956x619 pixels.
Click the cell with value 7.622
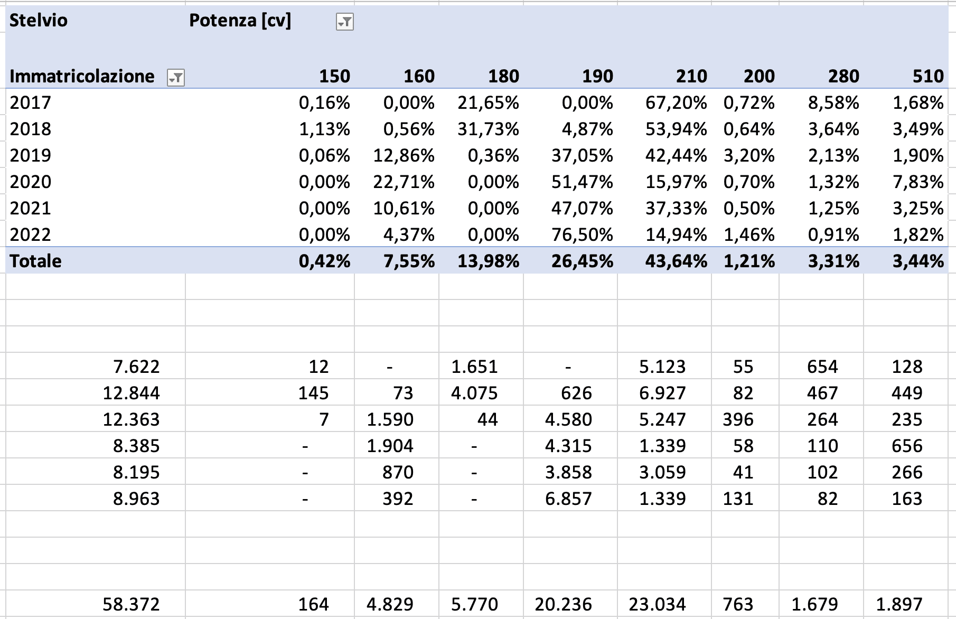136,366
